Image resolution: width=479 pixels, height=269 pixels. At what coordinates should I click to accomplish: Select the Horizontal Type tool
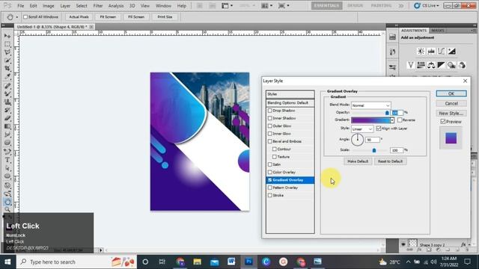coord(7,160)
